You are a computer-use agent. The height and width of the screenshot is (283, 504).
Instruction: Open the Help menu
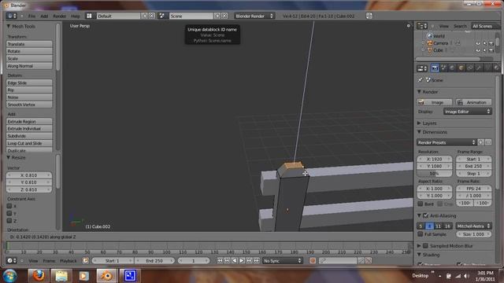click(x=76, y=16)
